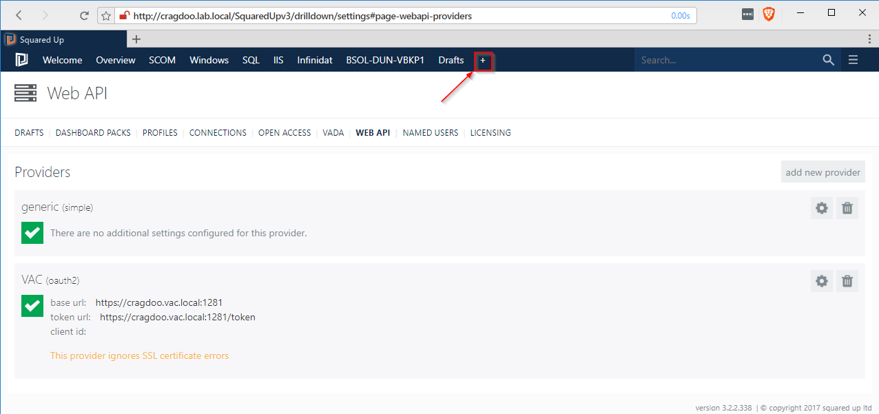Go forward in browser history
Image resolution: width=879 pixels, height=414 pixels.
pos(45,14)
